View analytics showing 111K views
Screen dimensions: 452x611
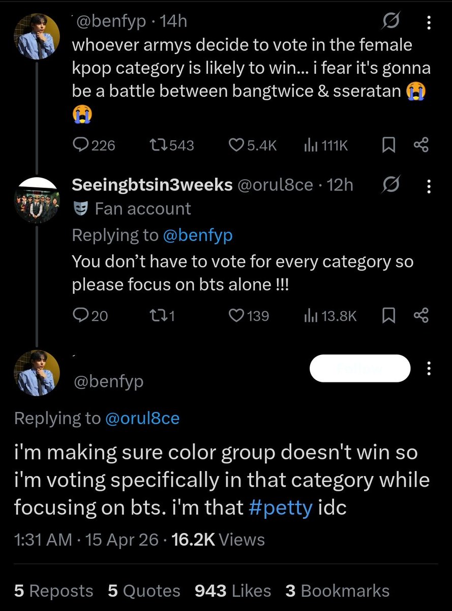[310, 146]
